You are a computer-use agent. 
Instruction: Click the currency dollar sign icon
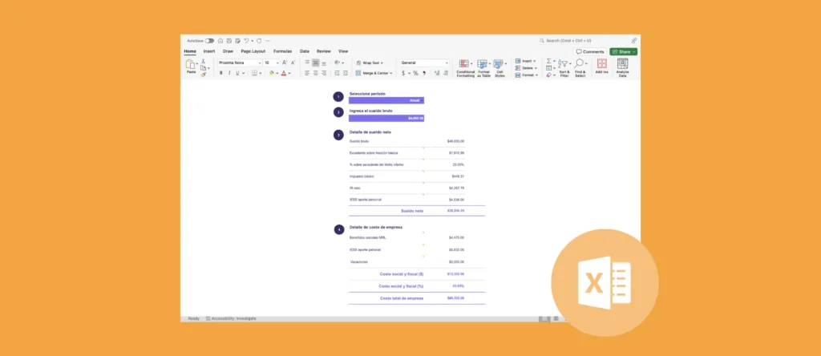403,73
